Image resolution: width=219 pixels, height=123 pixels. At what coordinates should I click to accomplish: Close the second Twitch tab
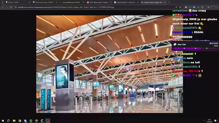coord(56,2)
